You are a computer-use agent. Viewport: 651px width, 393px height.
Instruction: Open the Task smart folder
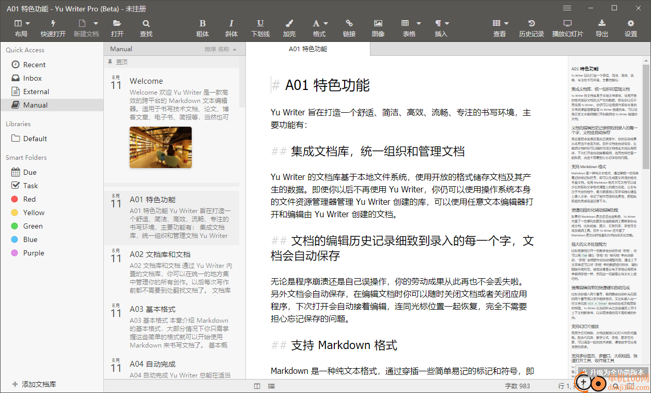coord(52,186)
